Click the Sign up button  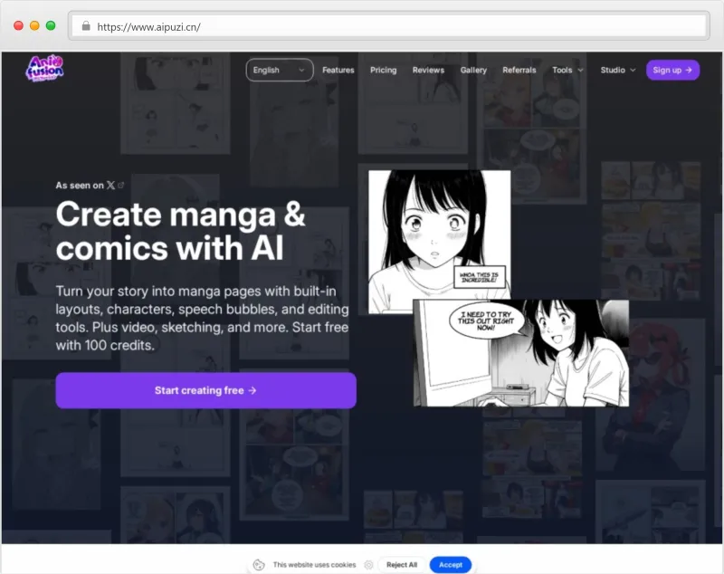click(672, 71)
